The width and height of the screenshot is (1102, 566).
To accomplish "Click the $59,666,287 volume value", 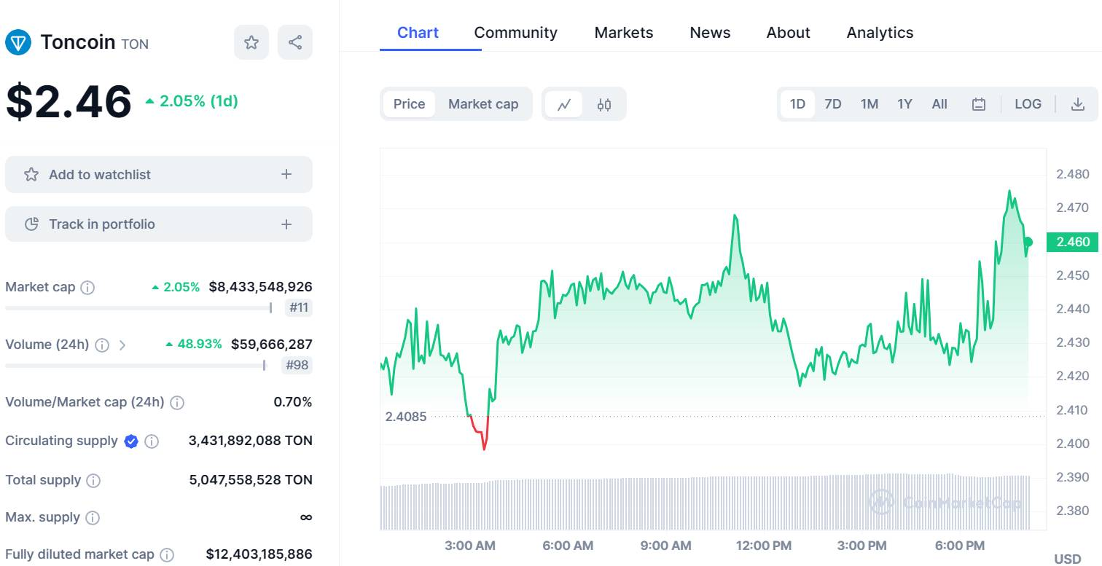I will click(x=272, y=344).
